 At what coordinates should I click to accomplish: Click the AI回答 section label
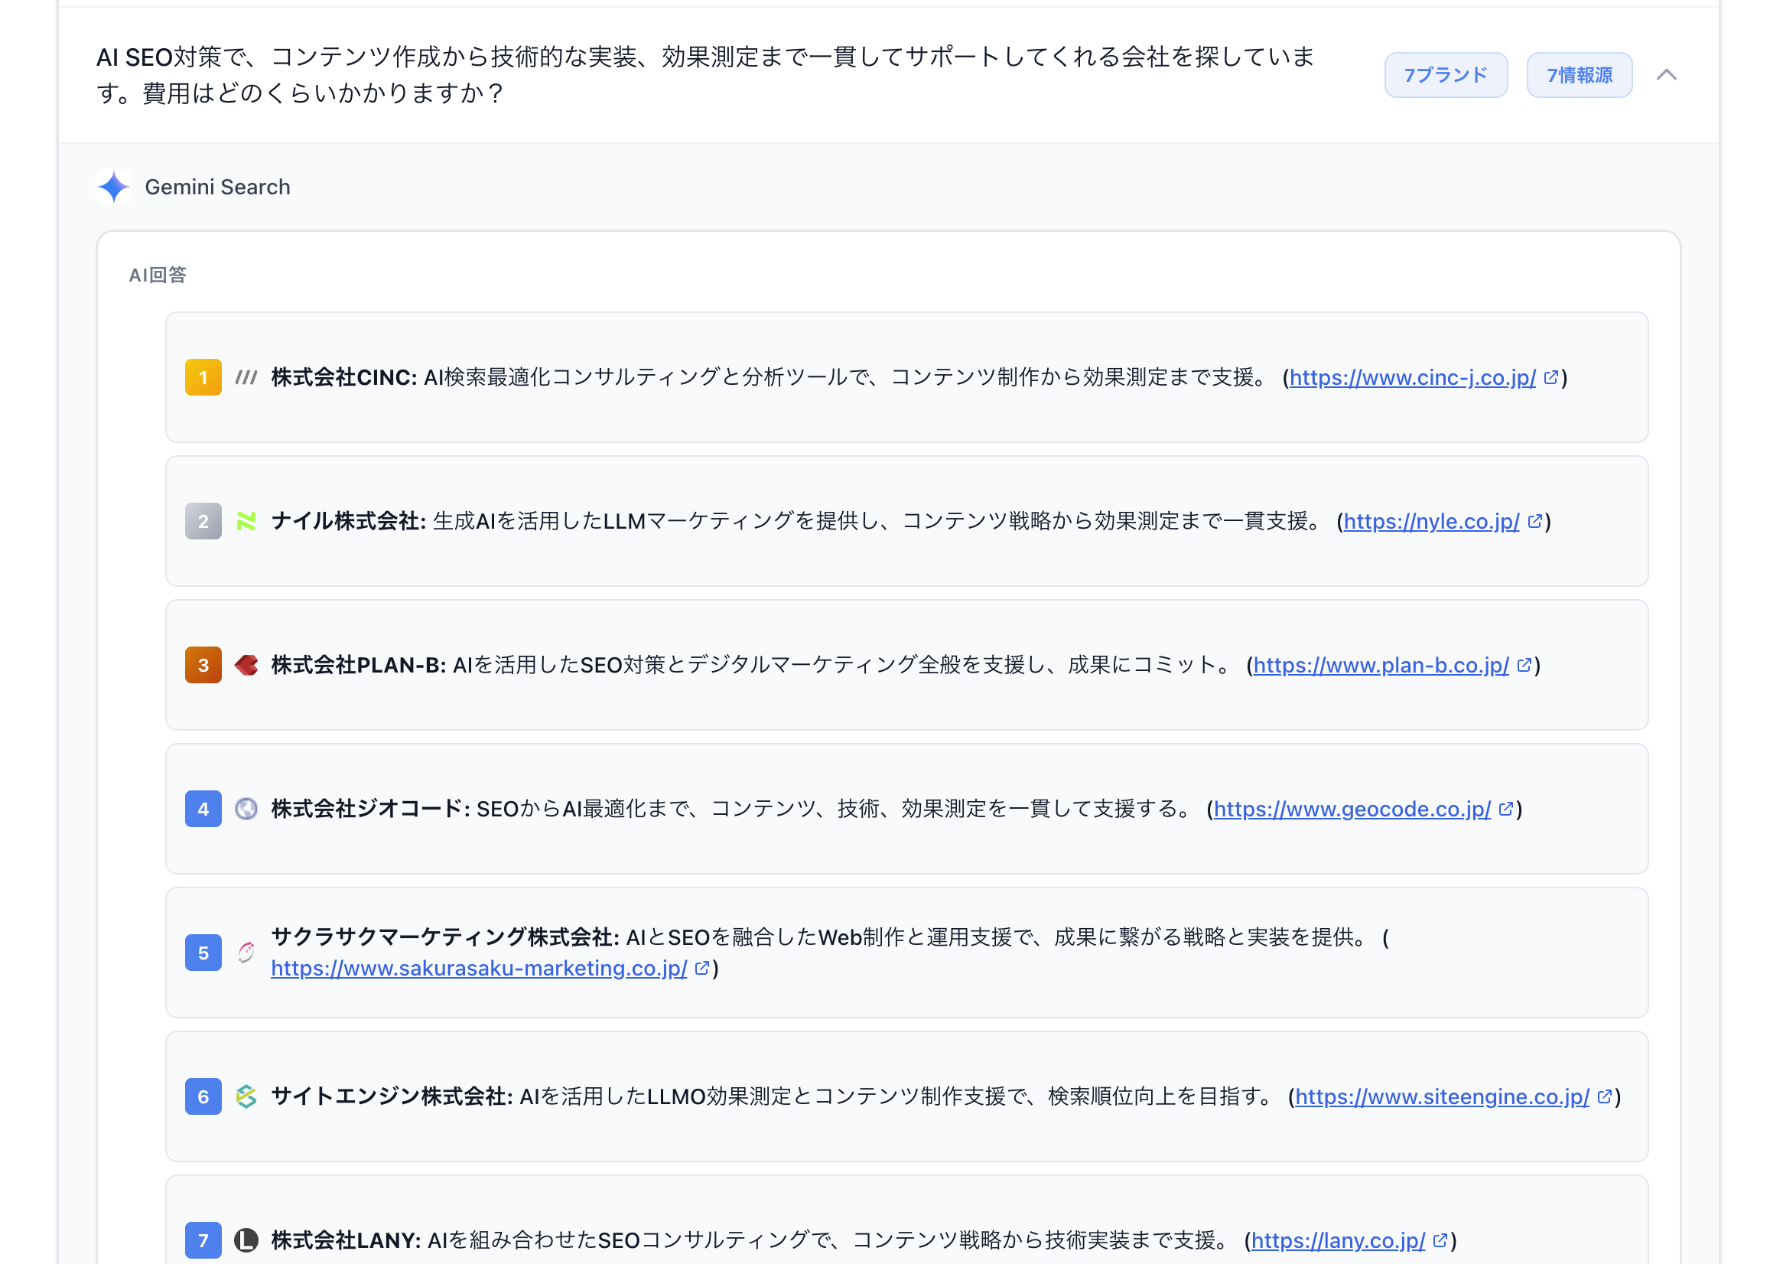pyautogui.click(x=156, y=274)
